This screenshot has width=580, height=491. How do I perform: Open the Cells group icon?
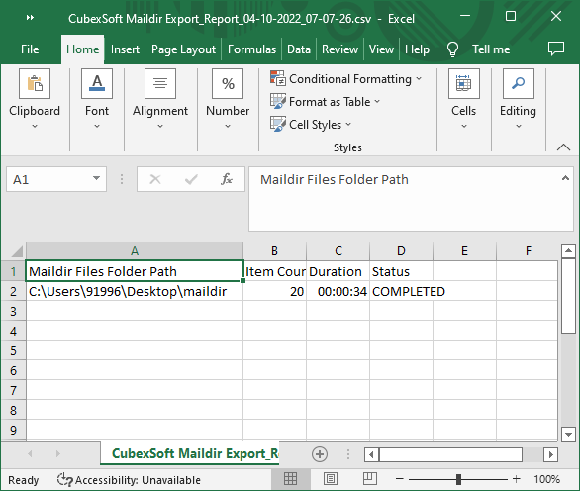464,83
